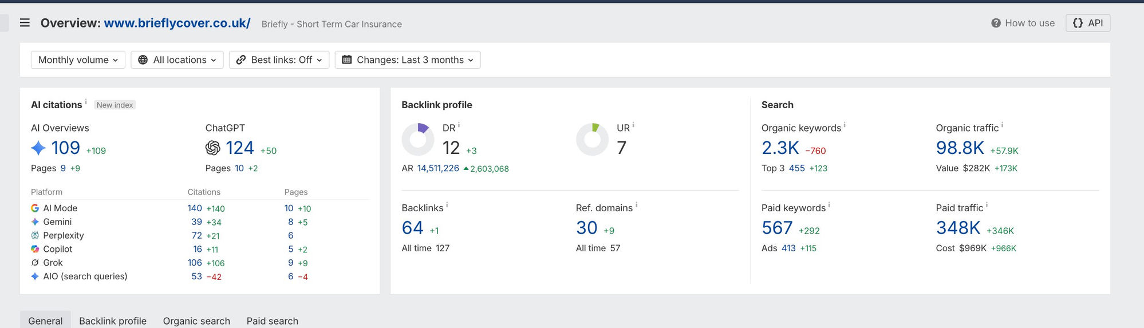This screenshot has width=1144, height=328.
Task: Click the AI Overviews Pages value 9
Action: point(63,168)
